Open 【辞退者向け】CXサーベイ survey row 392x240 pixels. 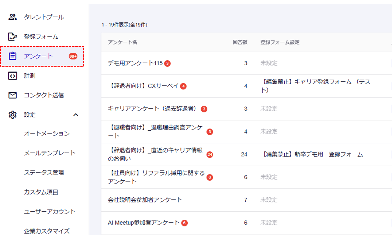(143, 86)
